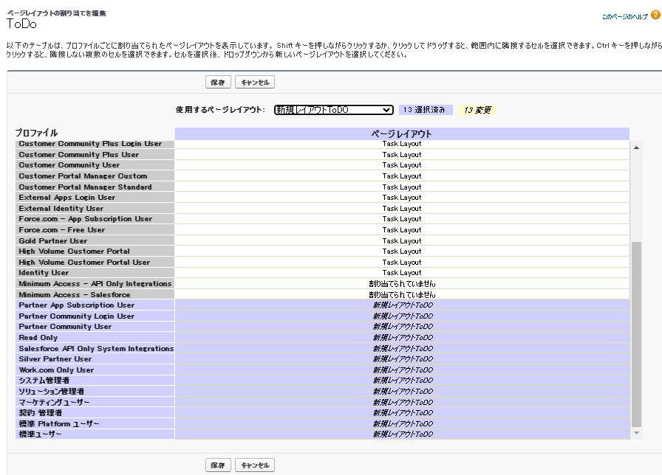Select the Partner Community User profile

(x=95, y=327)
